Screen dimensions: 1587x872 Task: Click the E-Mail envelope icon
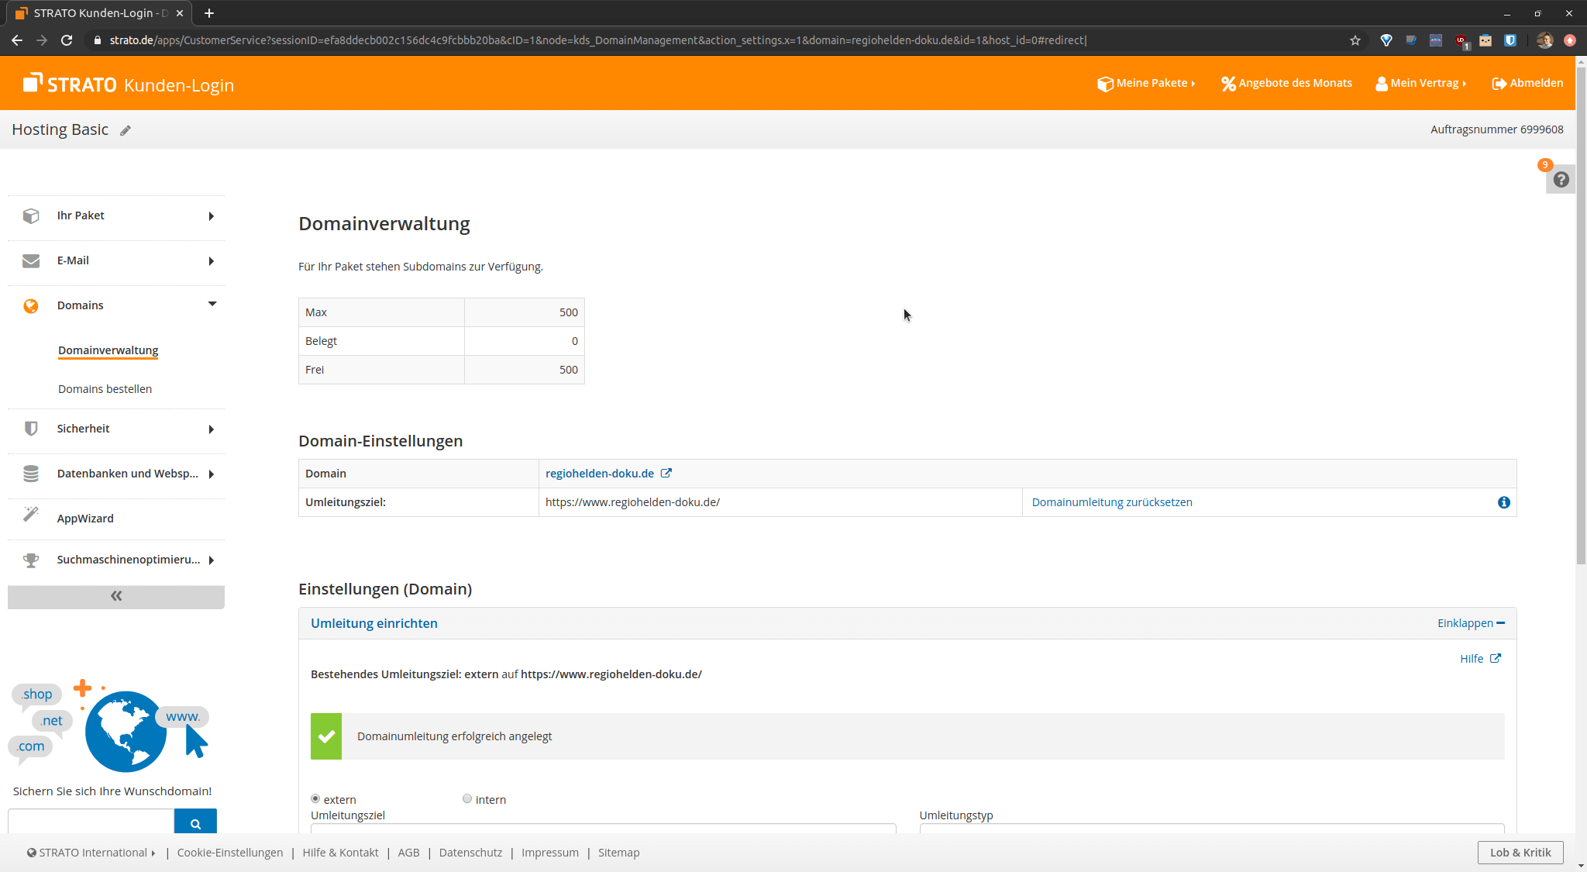31,260
